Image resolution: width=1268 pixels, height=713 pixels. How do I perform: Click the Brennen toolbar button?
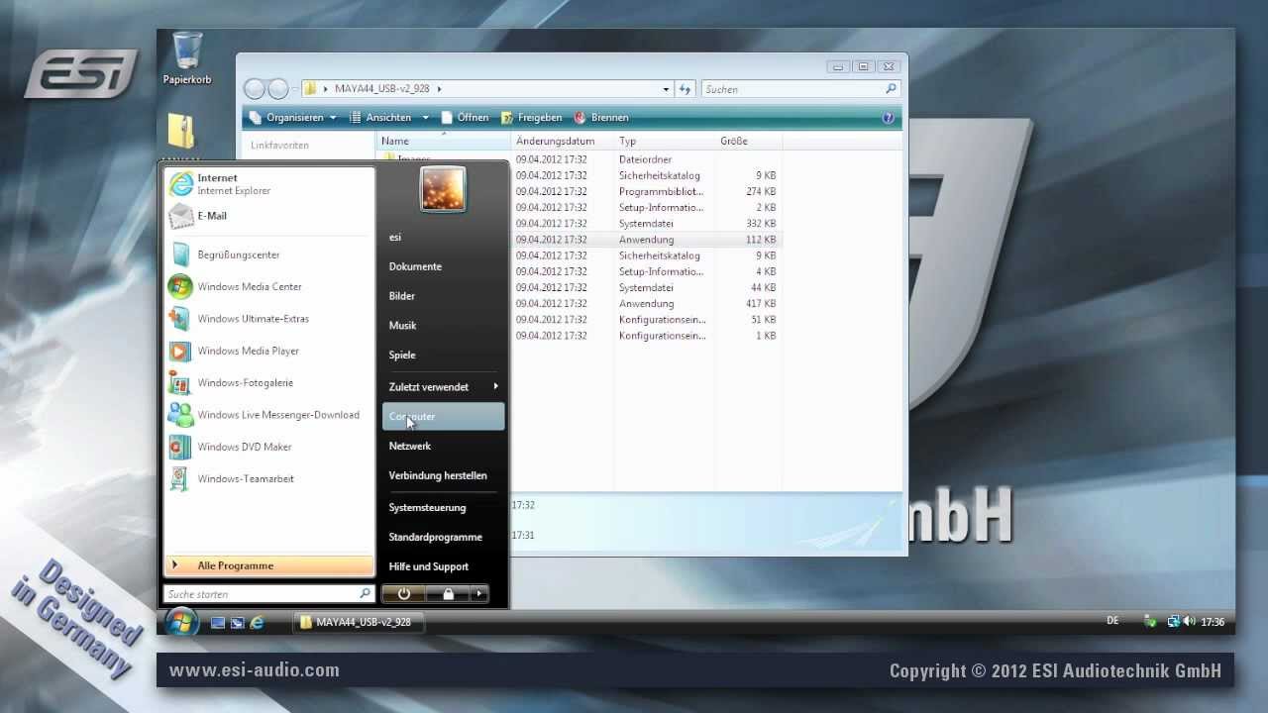coord(600,118)
